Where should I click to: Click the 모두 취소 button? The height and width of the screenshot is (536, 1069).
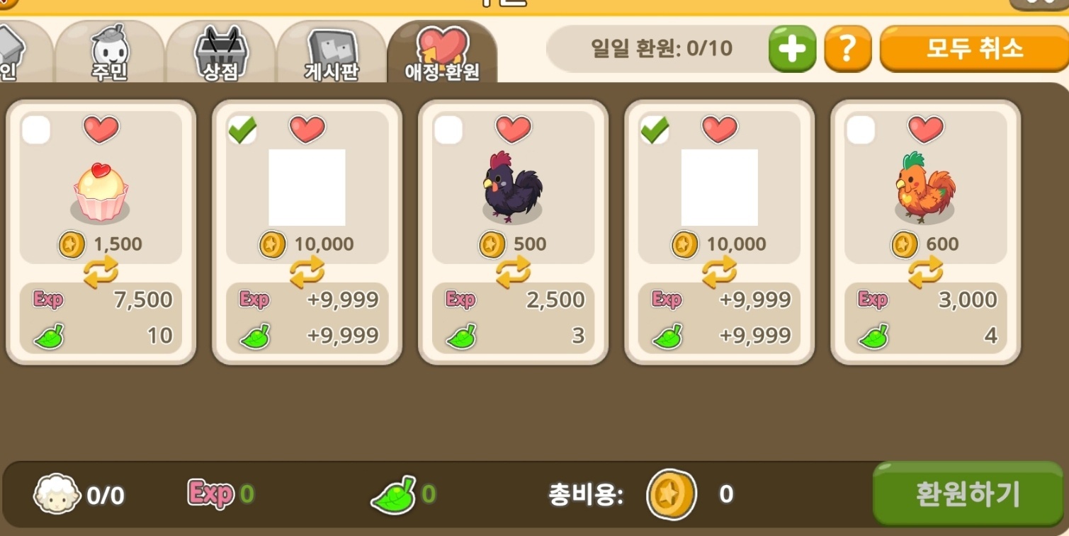[974, 49]
